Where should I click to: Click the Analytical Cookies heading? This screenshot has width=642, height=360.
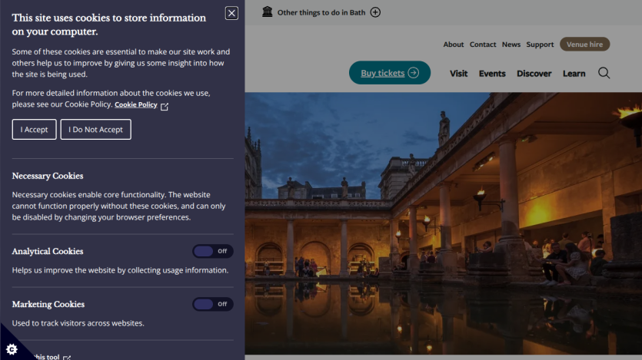point(48,251)
